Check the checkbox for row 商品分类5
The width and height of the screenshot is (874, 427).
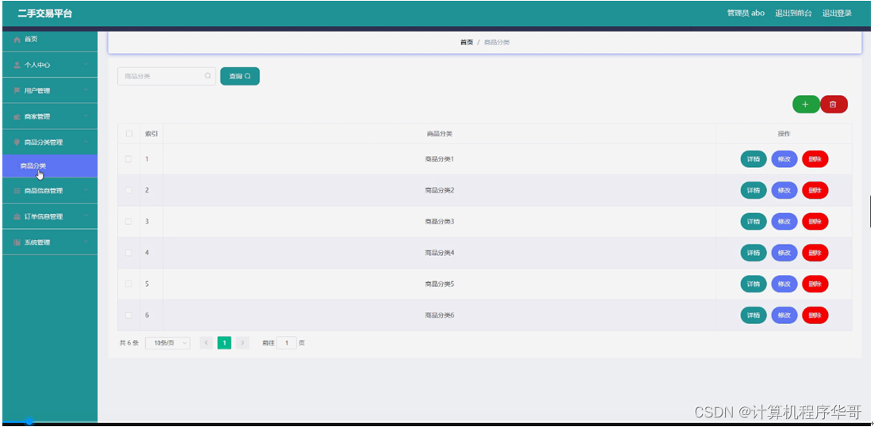click(x=128, y=284)
